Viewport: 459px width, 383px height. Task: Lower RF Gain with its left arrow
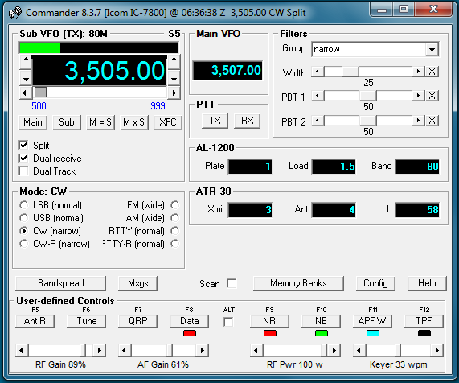[22, 350]
